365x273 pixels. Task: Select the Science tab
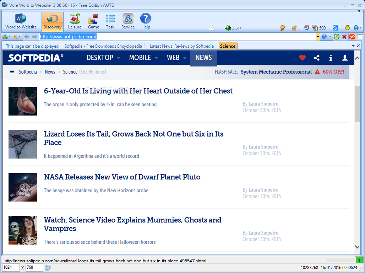point(228,46)
